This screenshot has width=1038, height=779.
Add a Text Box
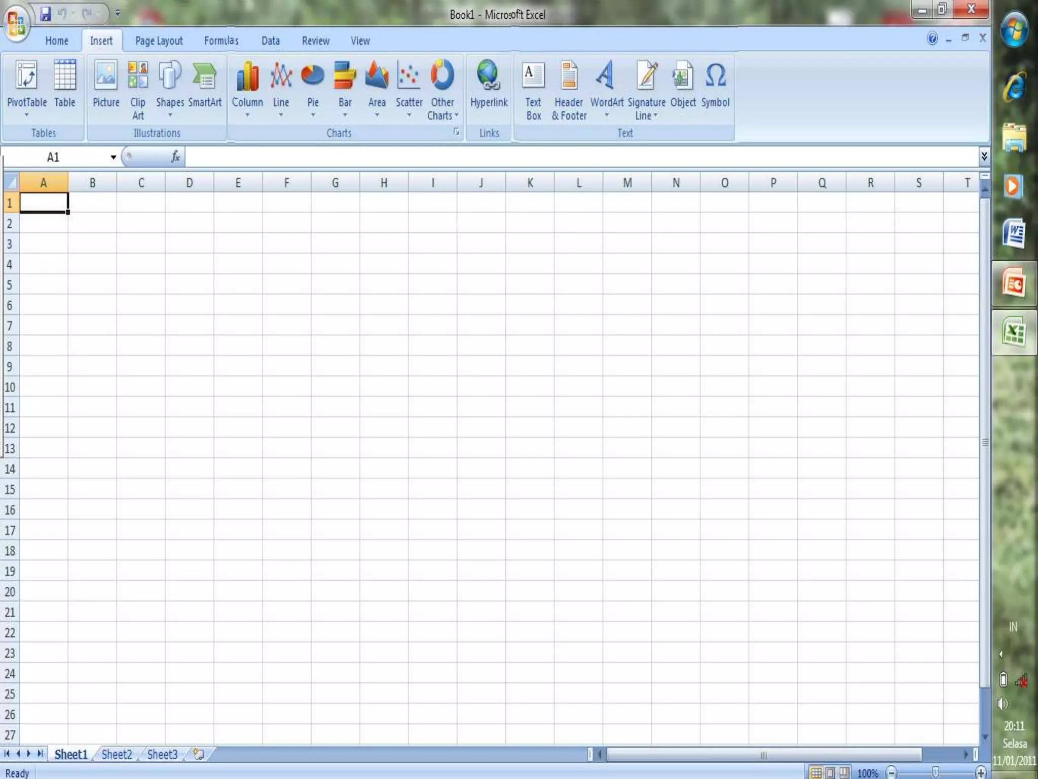(533, 89)
